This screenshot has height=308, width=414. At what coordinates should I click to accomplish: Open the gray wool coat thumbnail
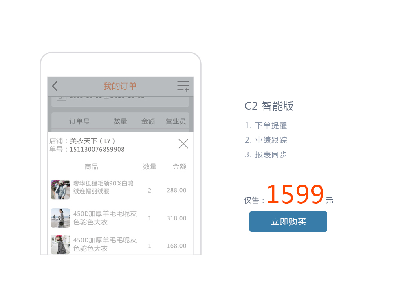(60, 218)
